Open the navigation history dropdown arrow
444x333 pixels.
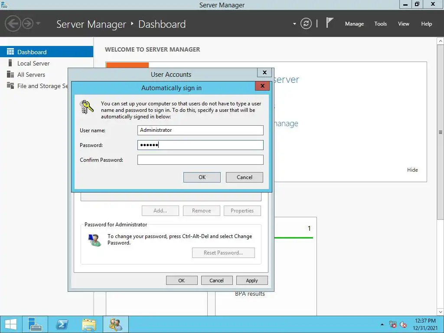click(x=38, y=23)
